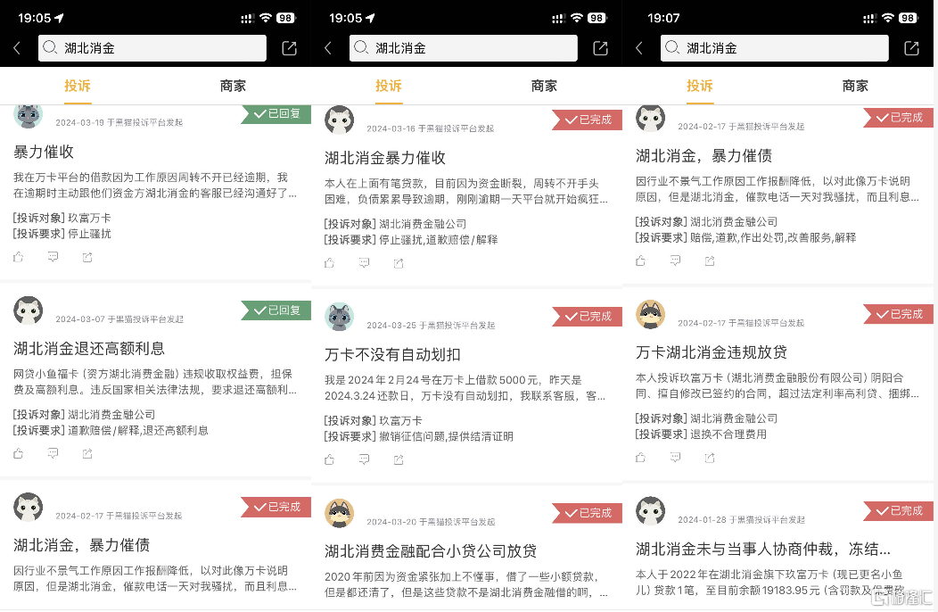The height and width of the screenshot is (612, 938).
Task: Tap comment icon under 湖北消金，暴力催债 complaint
Action: [675, 261]
